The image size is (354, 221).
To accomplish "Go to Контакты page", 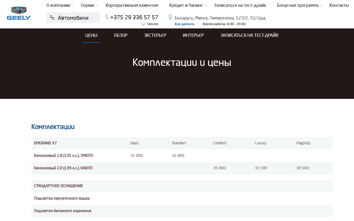I will click(x=339, y=5).
